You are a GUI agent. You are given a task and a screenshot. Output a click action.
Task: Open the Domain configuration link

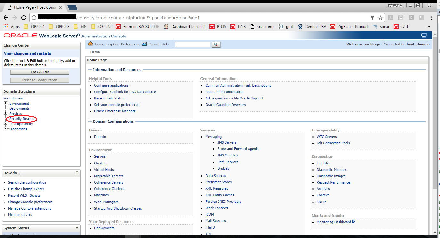tap(100, 137)
